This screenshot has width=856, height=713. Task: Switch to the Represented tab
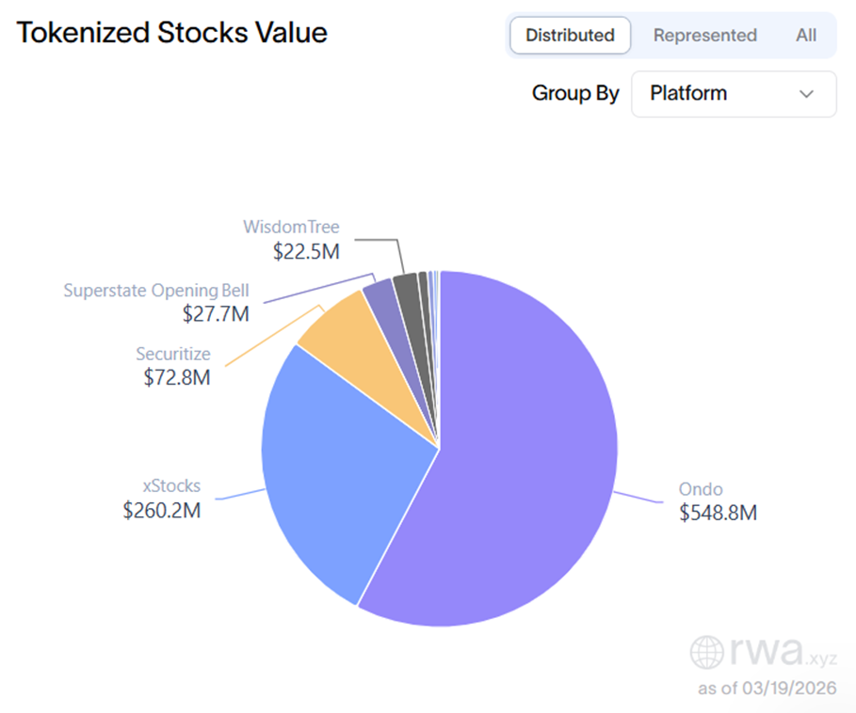pos(704,35)
